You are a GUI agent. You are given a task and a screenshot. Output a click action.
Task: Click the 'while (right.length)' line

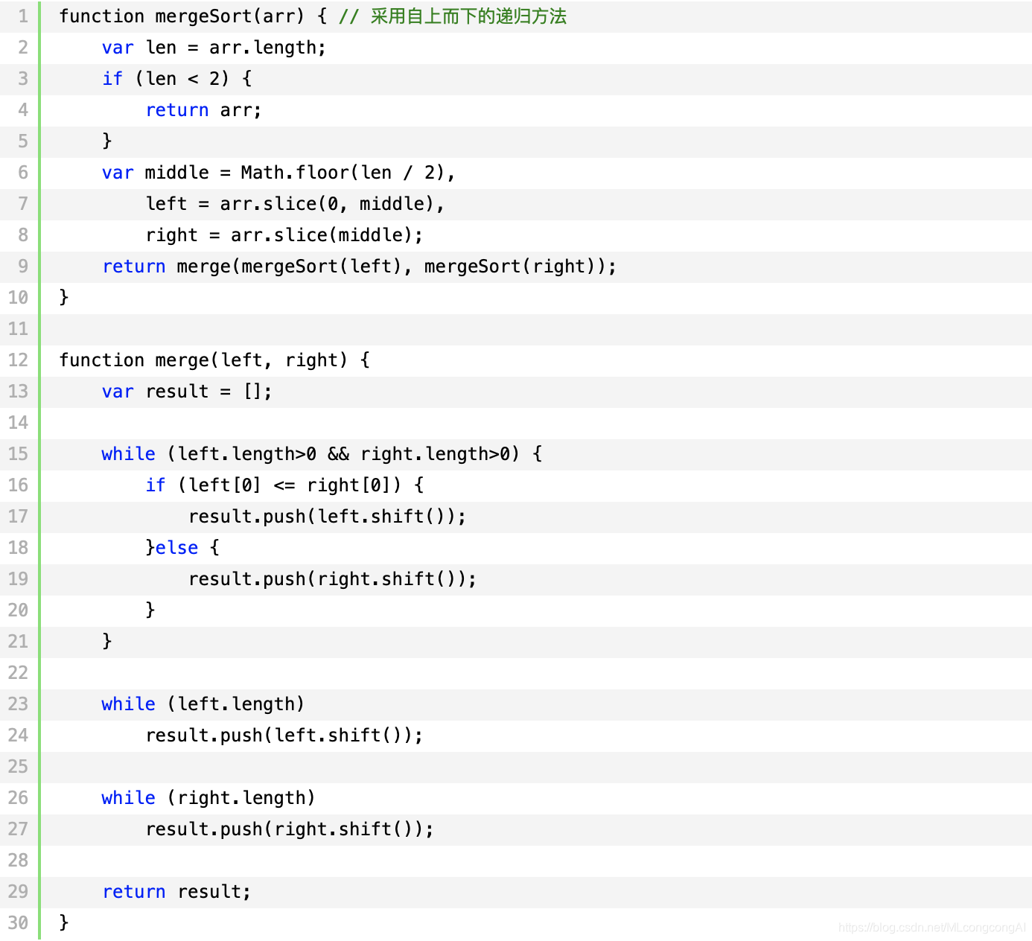pos(208,798)
